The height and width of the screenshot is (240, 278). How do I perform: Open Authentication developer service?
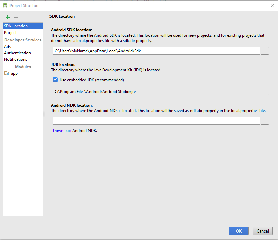(17, 53)
